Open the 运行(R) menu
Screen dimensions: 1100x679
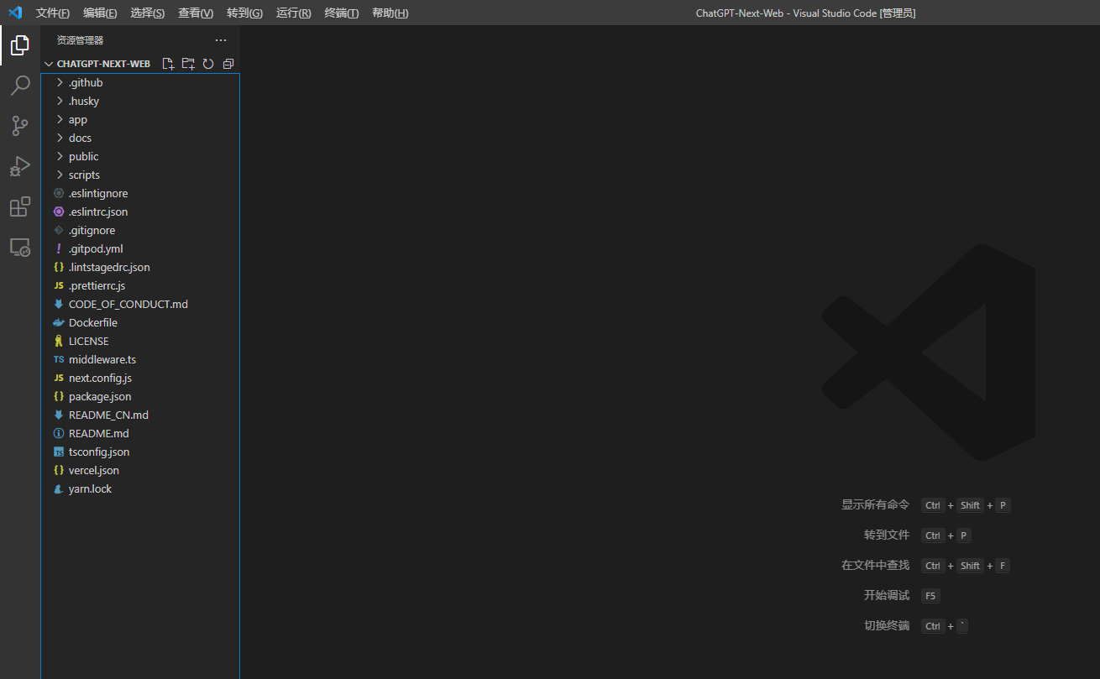click(293, 13)
